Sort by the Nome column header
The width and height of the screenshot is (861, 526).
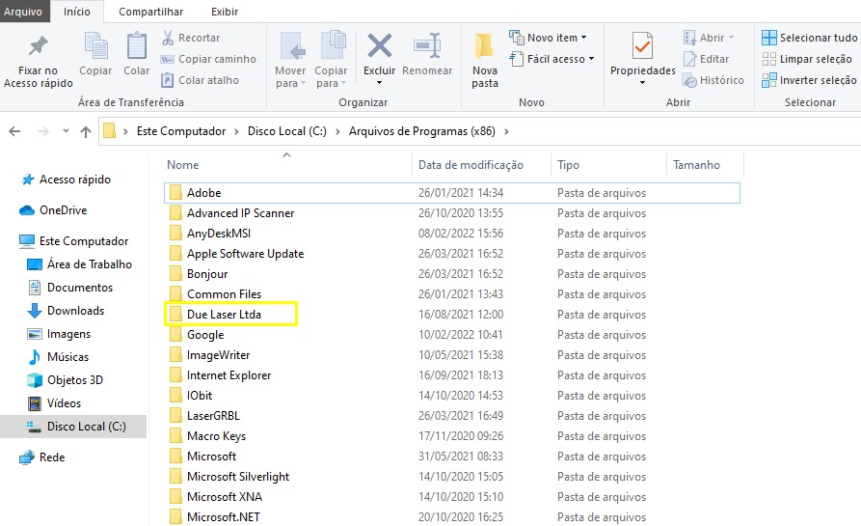tap(287, 165)
